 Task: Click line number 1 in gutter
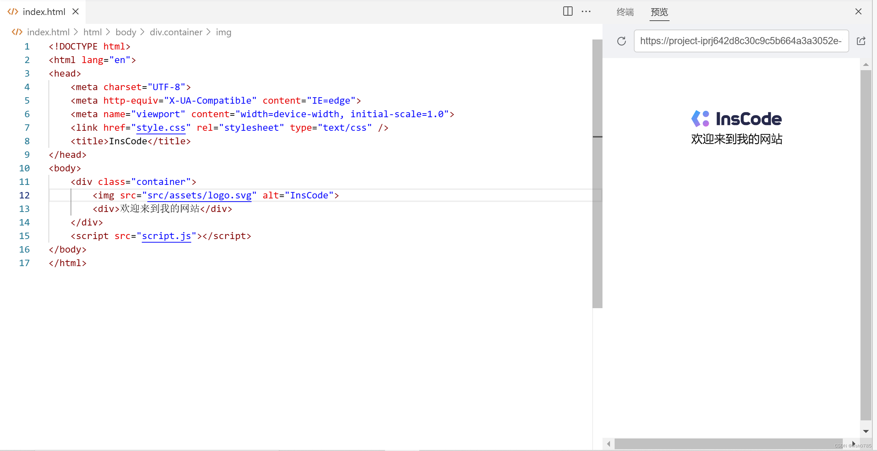pos(27,46)
